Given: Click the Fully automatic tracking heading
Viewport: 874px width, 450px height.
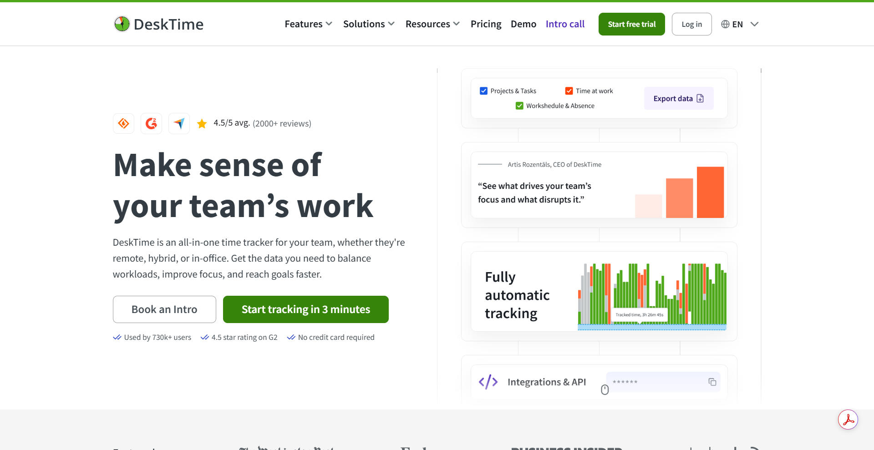Looking at the screenshot, I should pyautogui.click(x=517, y=295).
